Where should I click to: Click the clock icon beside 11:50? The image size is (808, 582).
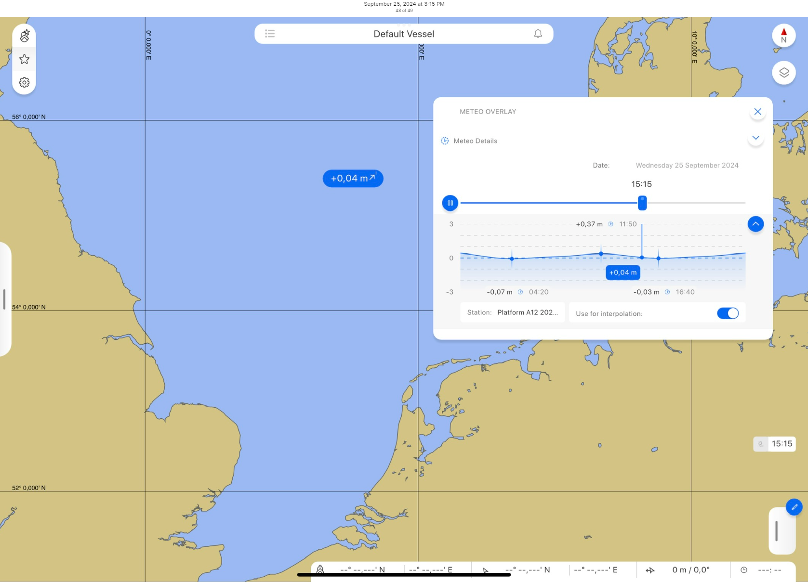click(x=611, y=224)
